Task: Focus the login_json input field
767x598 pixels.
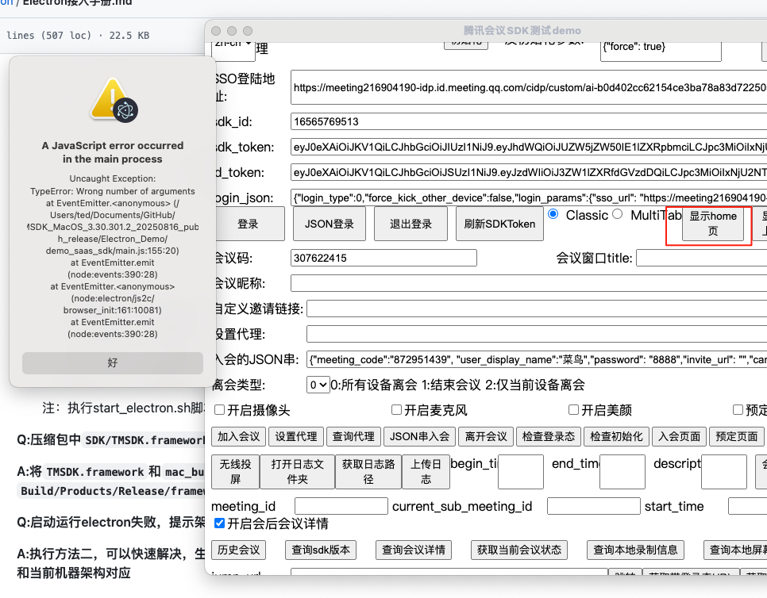Action: click(529, 197)
